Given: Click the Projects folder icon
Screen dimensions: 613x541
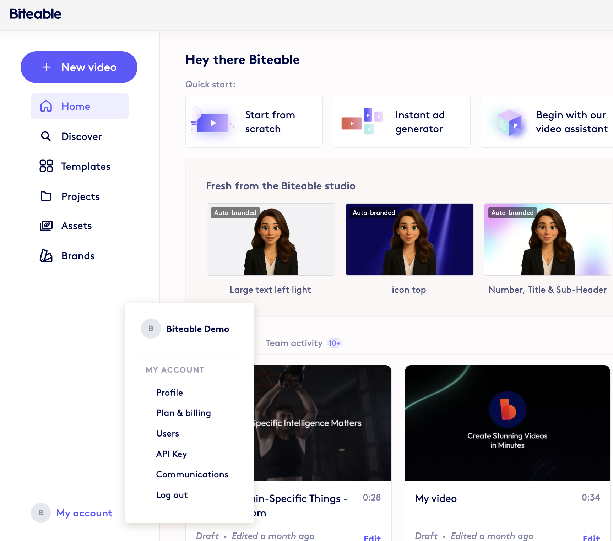Looking at the screenshot, I should (46, 196).
